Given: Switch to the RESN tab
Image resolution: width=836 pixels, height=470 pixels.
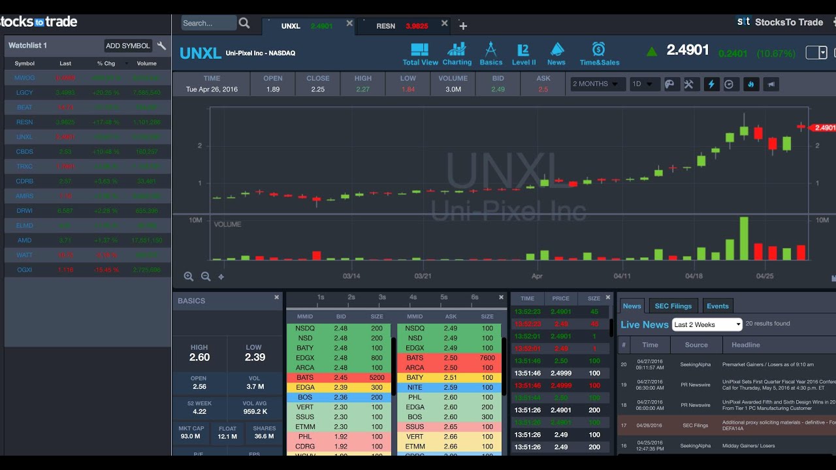Looking at the screenshot, I should pos(403,26).
